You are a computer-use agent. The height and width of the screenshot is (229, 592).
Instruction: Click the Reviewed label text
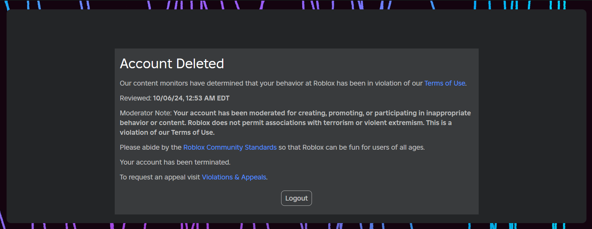pos(136,98)
